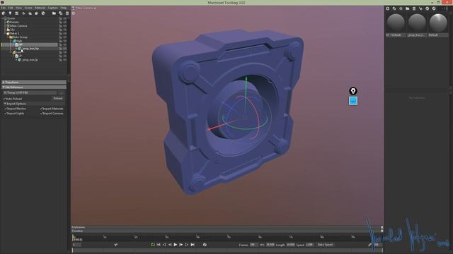This screenshot has height=254, width=453.
Task: Open the Edit menu
Action: [x=11, y=8]
